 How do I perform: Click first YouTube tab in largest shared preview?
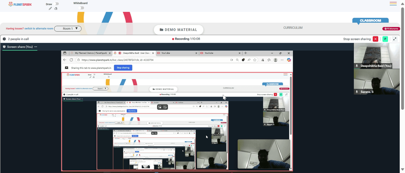click(x=177, y=53)
